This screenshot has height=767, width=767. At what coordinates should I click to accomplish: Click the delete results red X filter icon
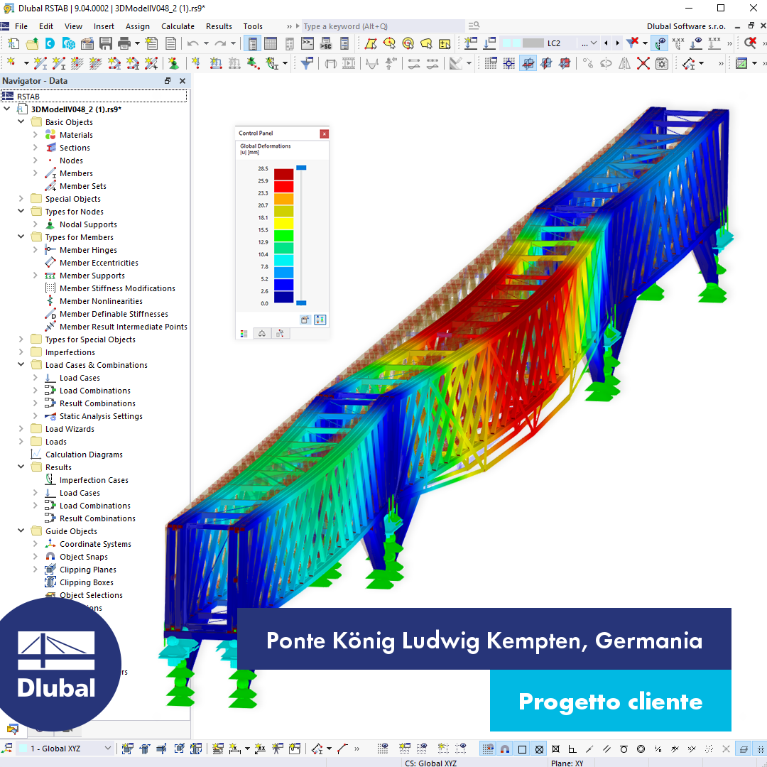[x=633, y=43]
